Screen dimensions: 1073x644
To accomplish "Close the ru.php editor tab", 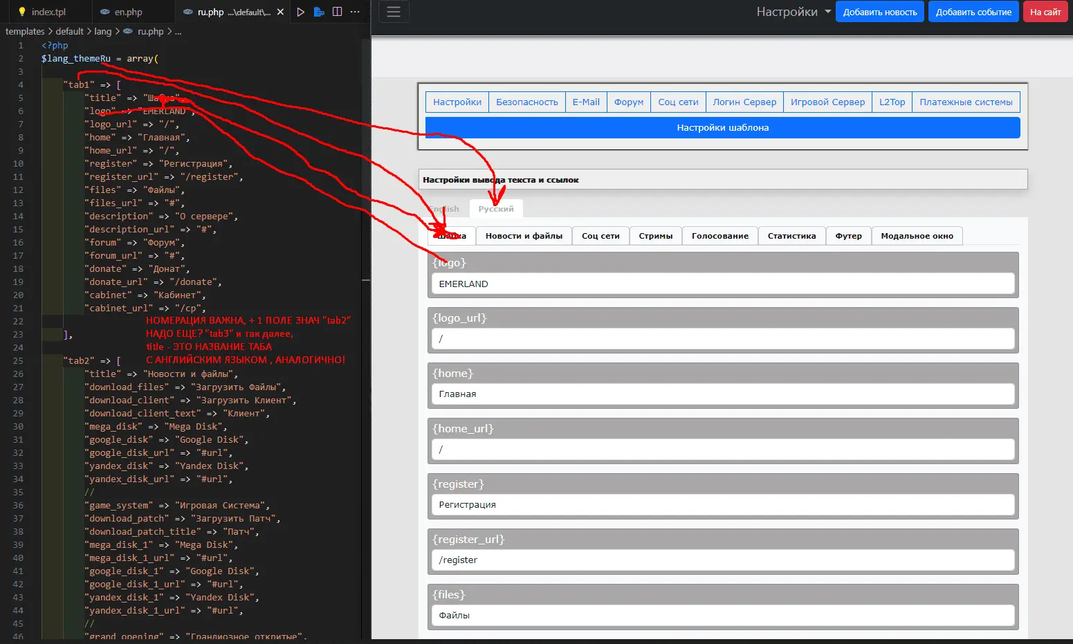I will click(x=280, y=12).
